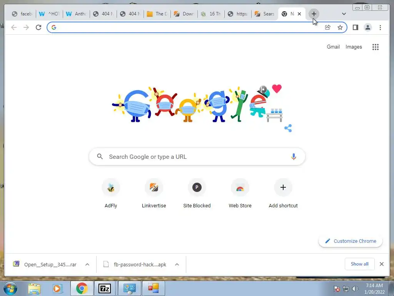
Task: Open File Explorer from the taskbar
Action: click(34, 288)
